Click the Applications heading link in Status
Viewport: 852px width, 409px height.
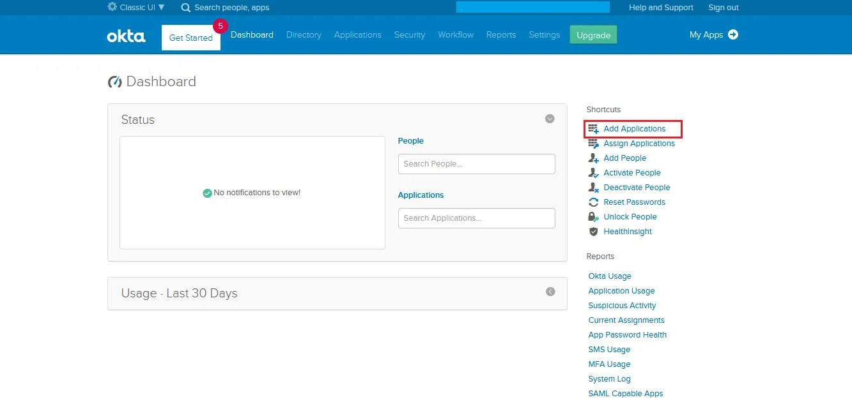421,195
